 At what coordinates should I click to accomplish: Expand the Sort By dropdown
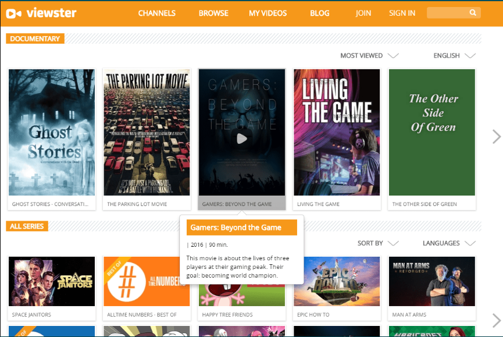378,243
